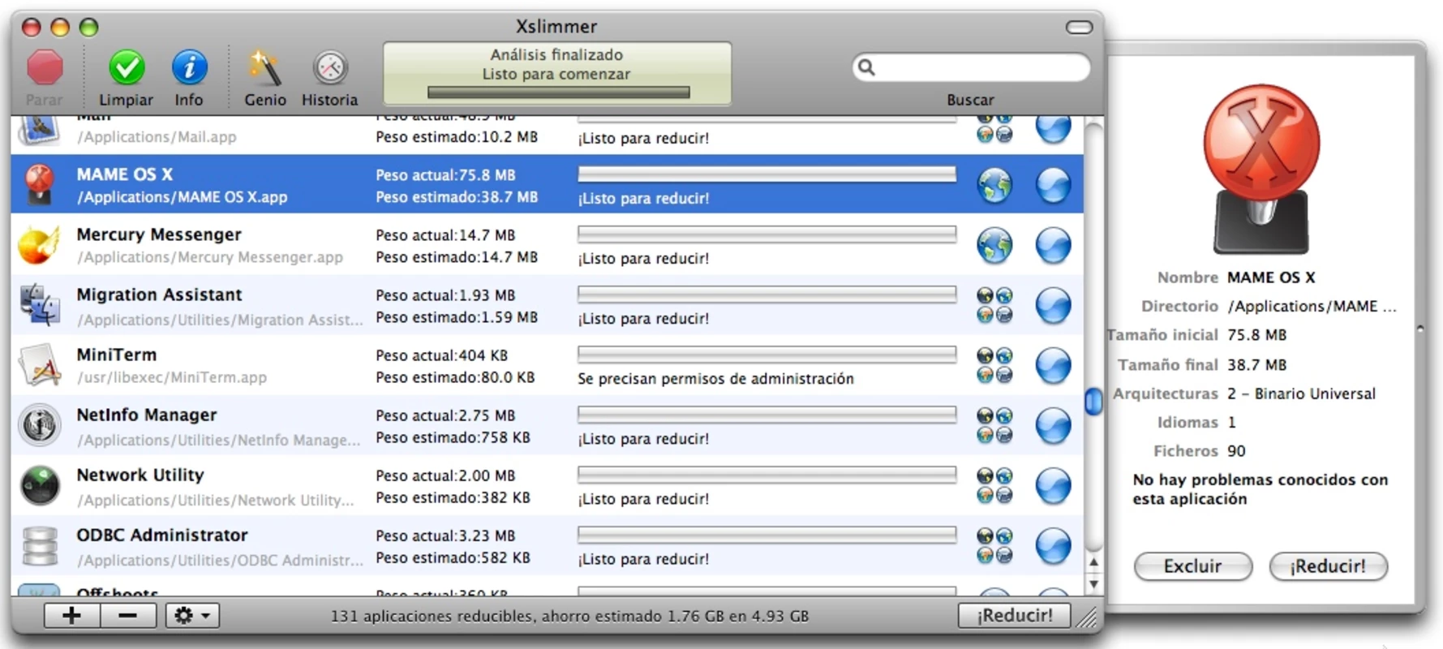Click the ODBC Administrator database icon
This screenshot has height=649, width=1443.
click(x=40, y=545)
